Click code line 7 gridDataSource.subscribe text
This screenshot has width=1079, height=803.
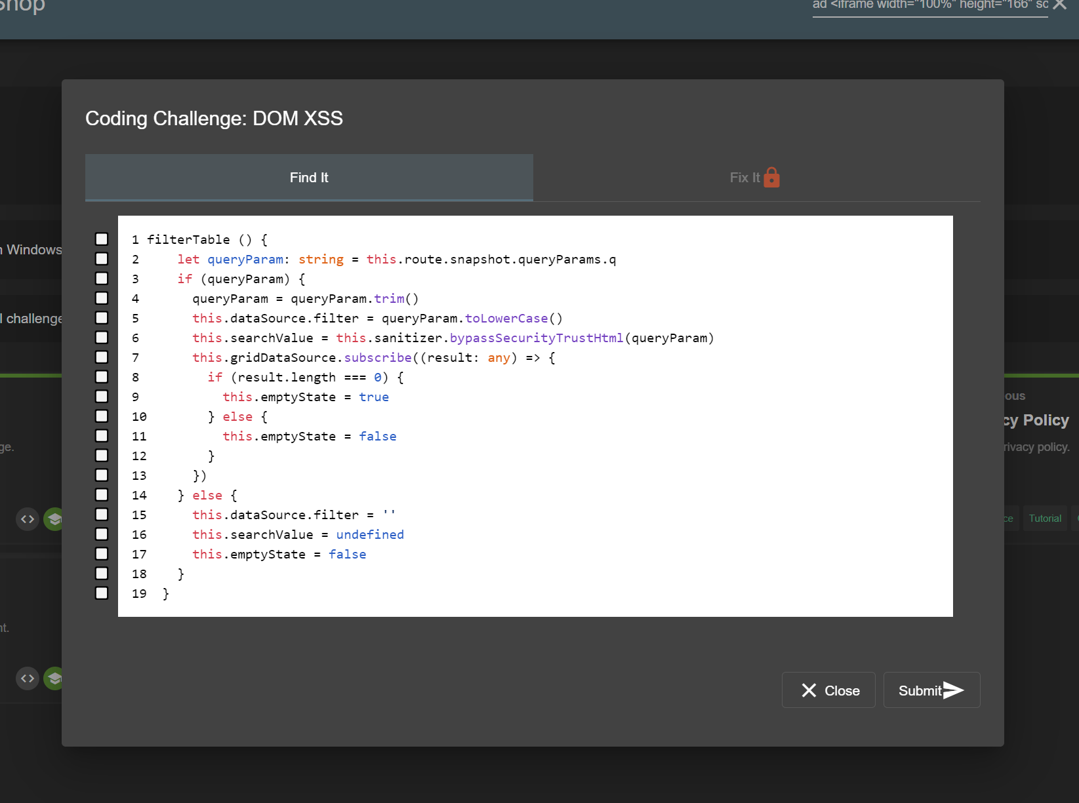tap(302, 357)
